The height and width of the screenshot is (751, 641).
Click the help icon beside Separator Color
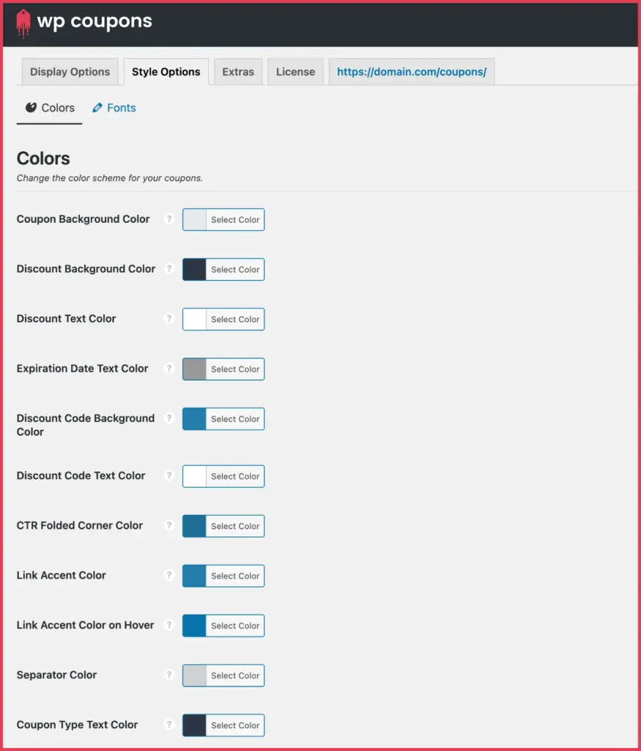(170, 675)
